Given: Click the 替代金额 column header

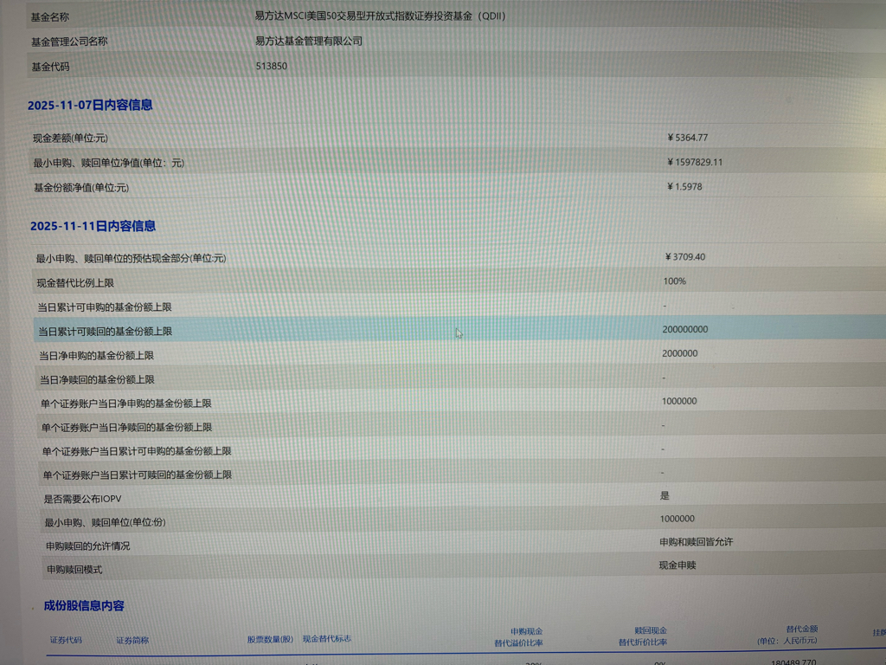Looking at the screenshot, I should point(787,635).
